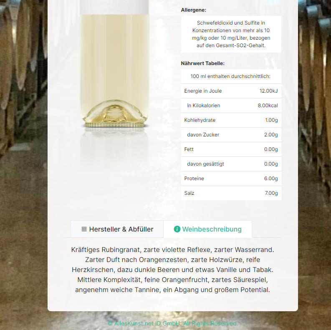Click the Allergene heading

194,10
